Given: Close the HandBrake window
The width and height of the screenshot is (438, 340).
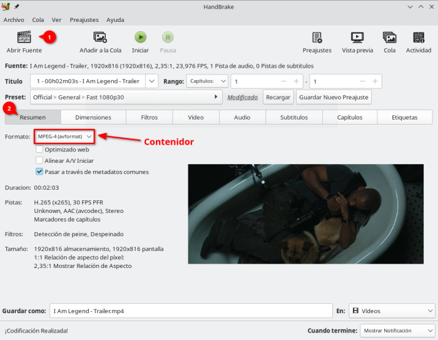Looking at the screenshot, I should [x=432, y=7].
